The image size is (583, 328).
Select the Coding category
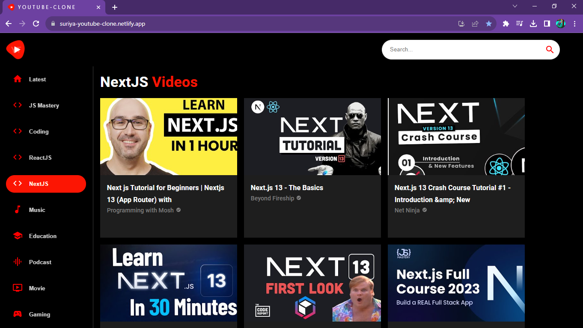pos(46,131)
